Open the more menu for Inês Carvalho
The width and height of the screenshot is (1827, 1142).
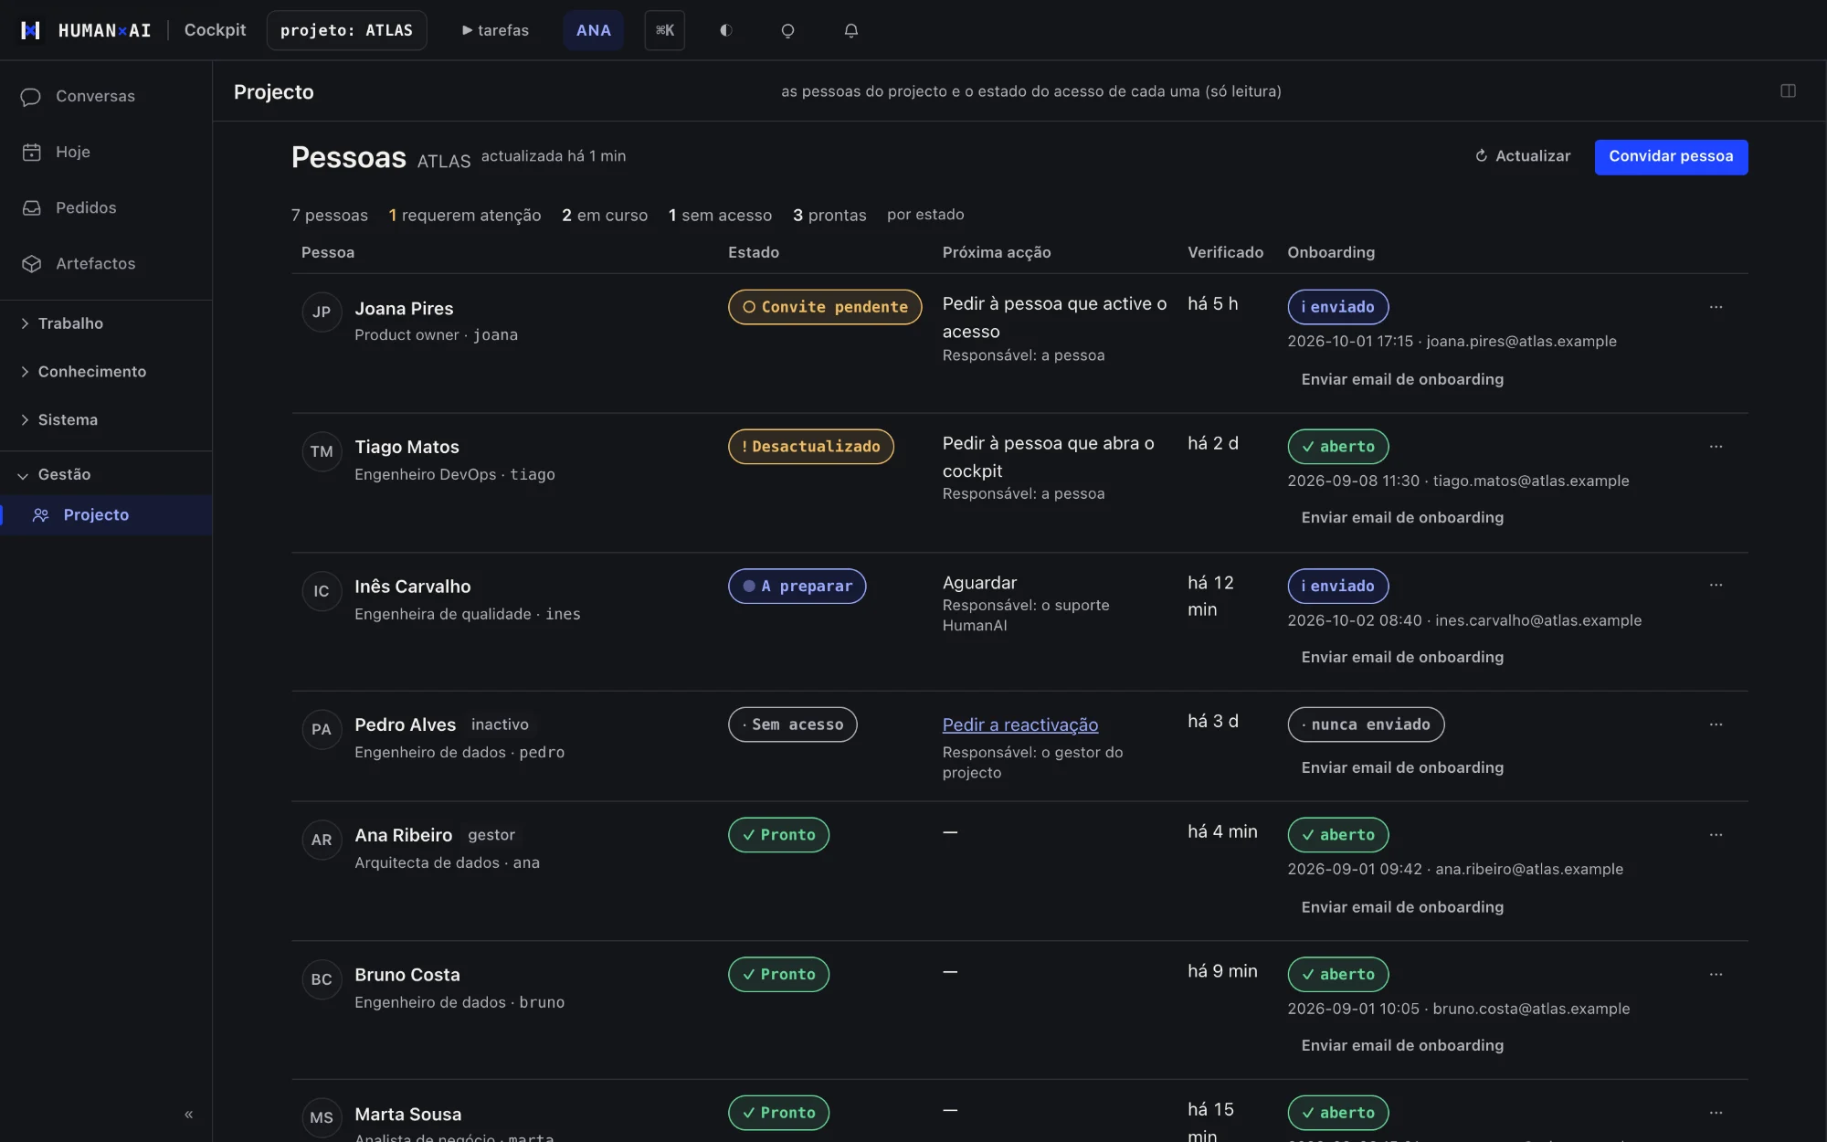[x=1716, y=585]
